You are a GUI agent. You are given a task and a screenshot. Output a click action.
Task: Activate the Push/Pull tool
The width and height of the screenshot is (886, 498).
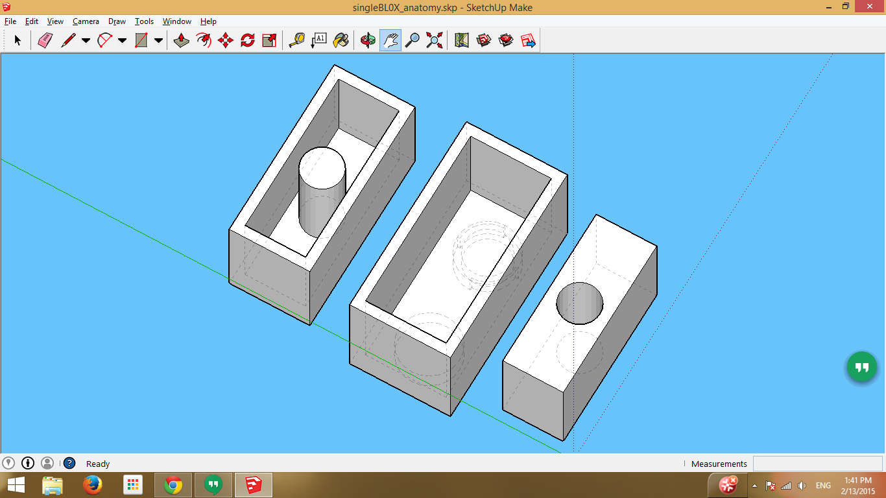(180, 40)
